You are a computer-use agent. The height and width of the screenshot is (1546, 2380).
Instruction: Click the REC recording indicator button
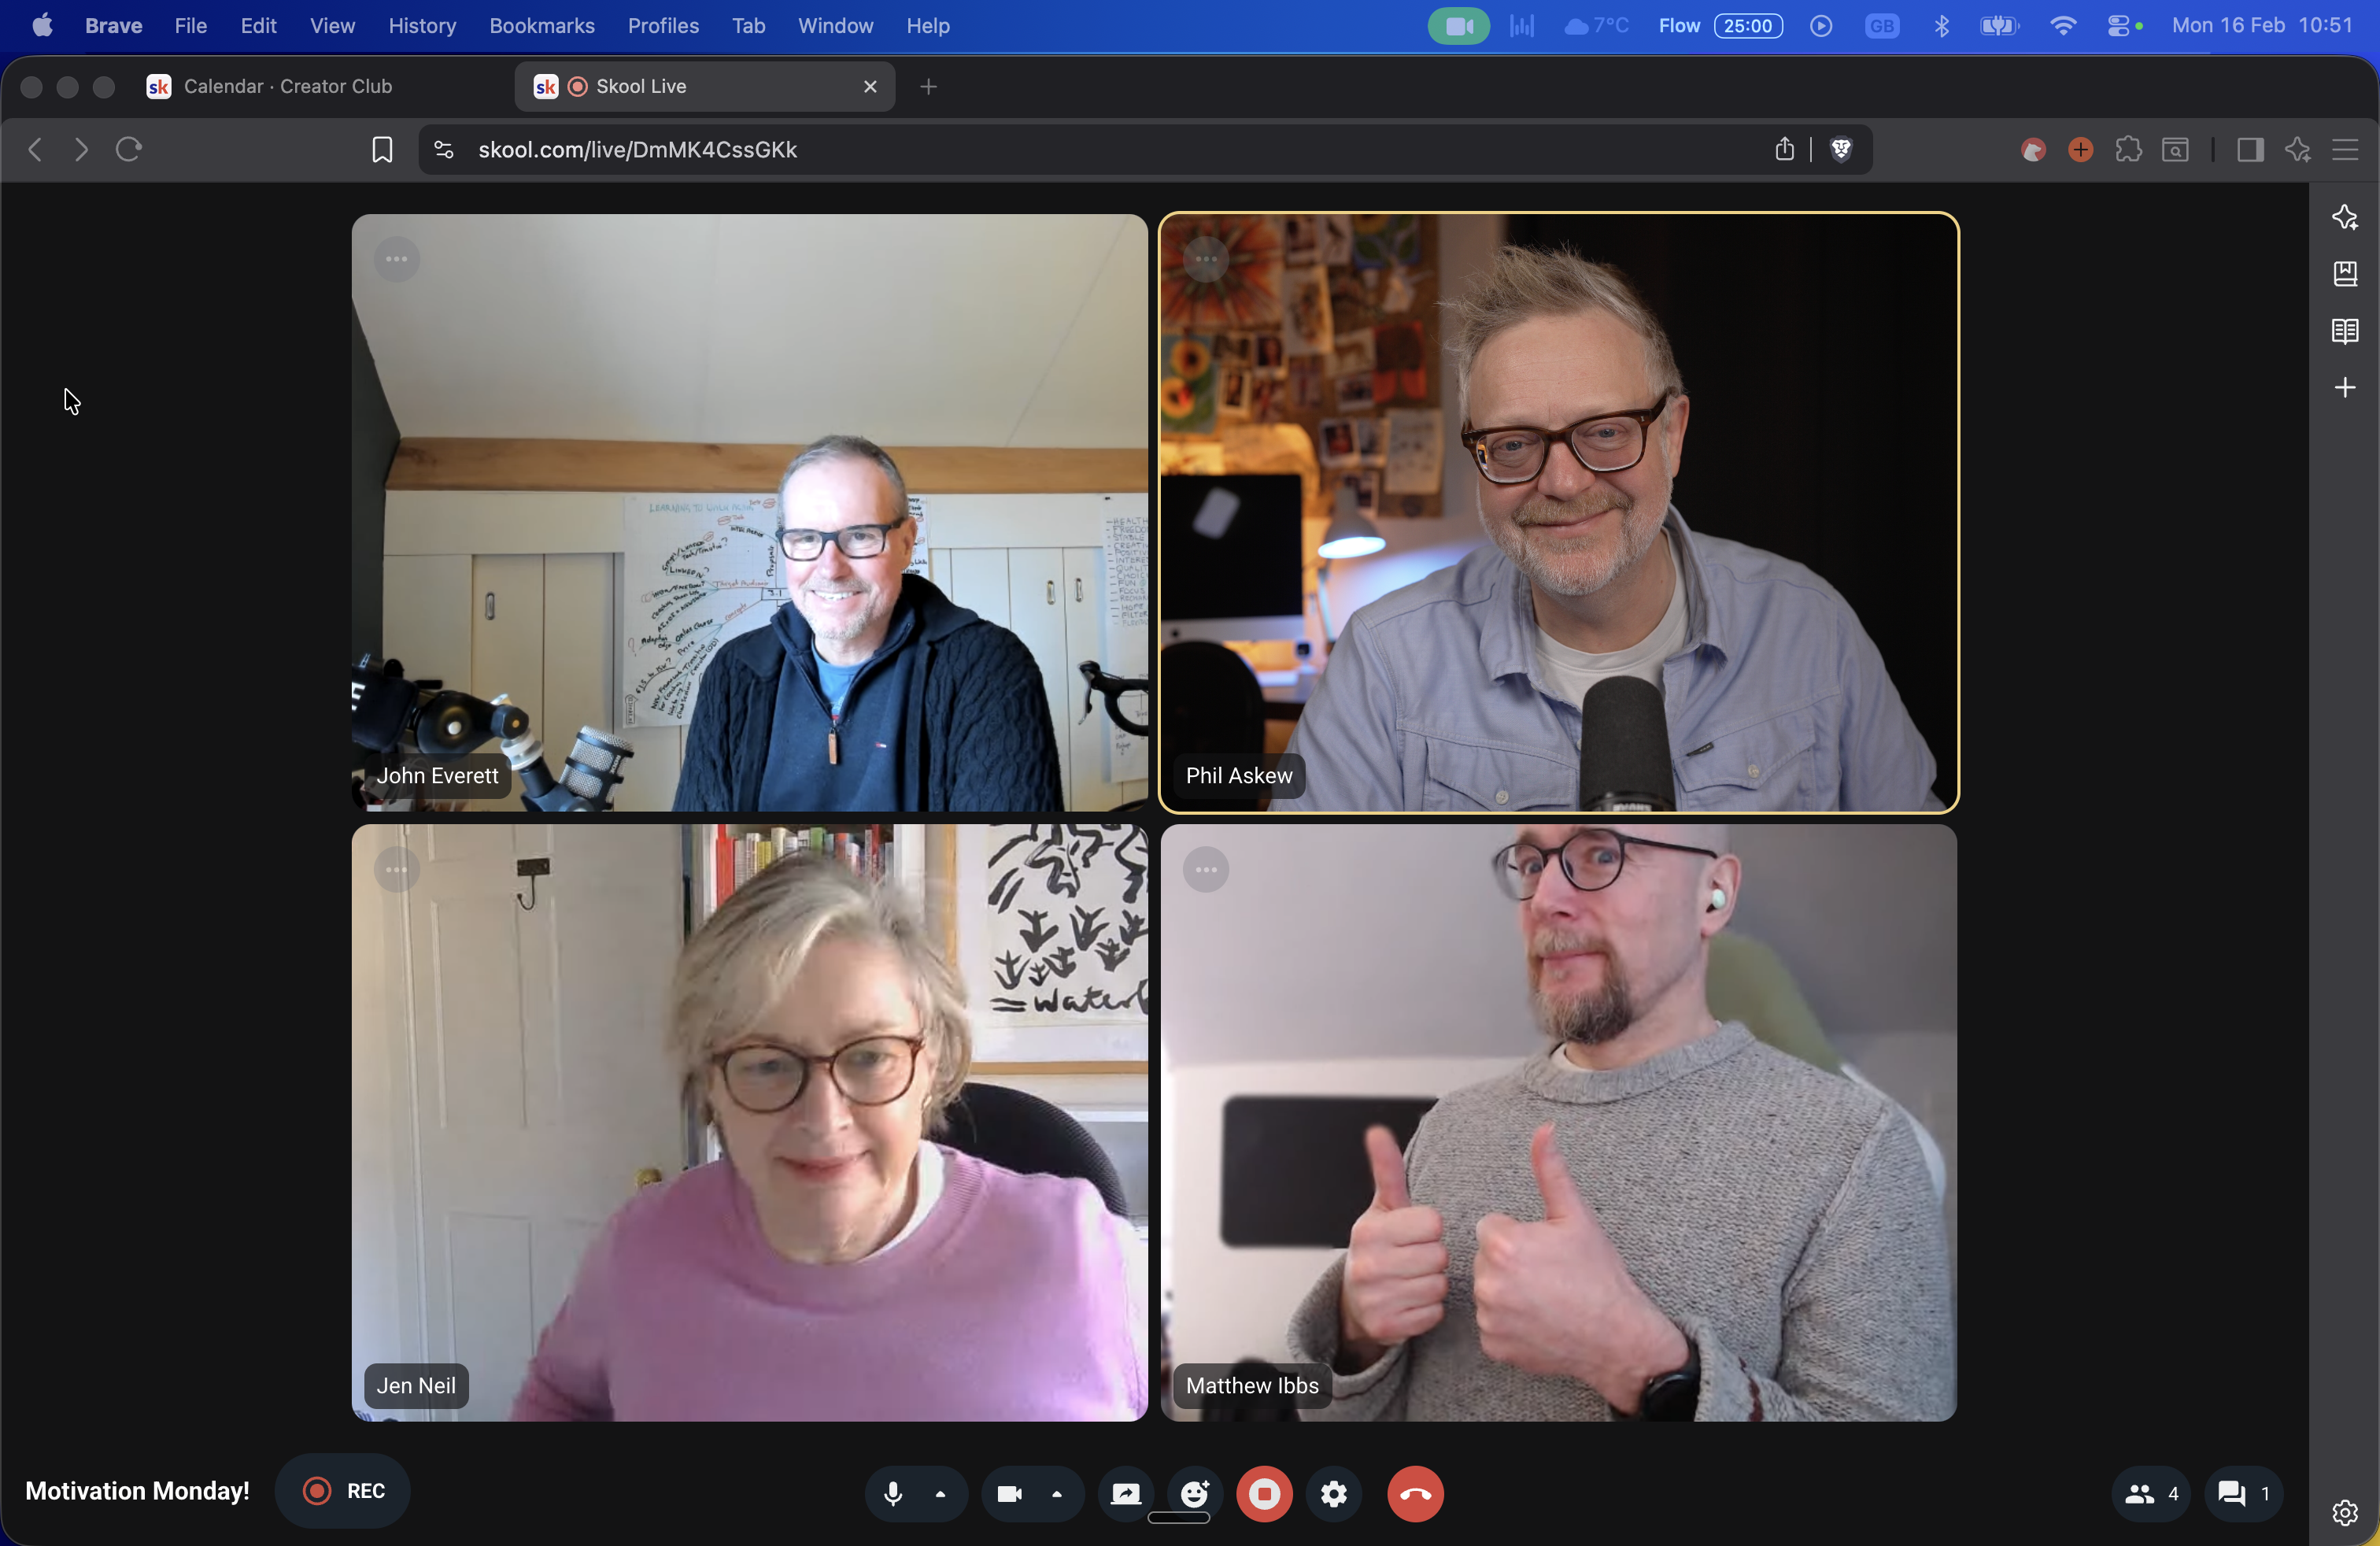[343, 1490]
